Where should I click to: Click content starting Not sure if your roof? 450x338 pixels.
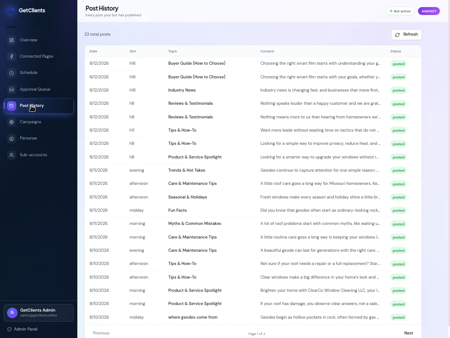click(320, 264)
